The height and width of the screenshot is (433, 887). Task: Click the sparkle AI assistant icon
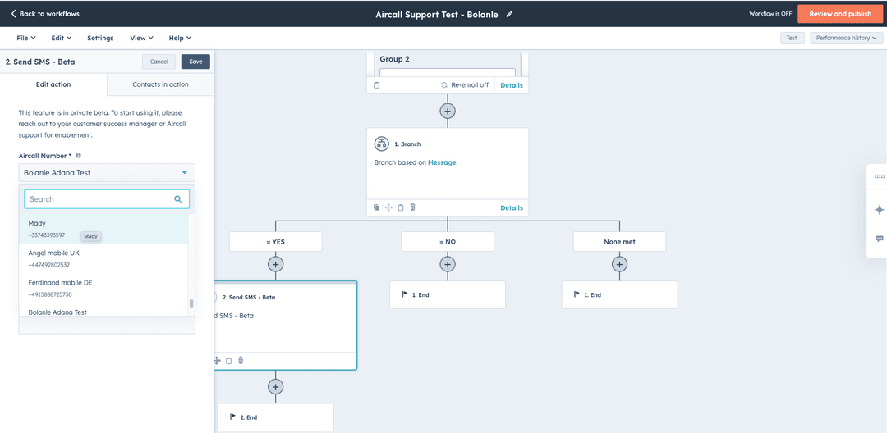pos(880,210)
